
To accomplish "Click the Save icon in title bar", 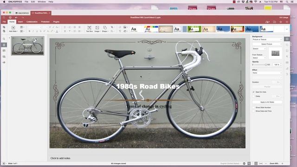I will (x=4, y=18).
